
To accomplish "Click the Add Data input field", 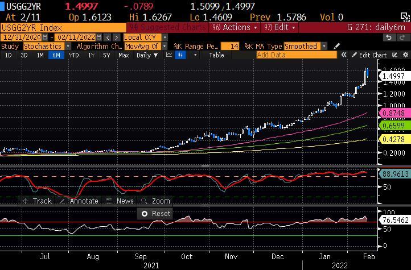I will (297, 55).
